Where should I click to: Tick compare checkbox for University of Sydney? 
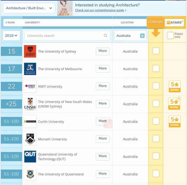coord(156,51)
